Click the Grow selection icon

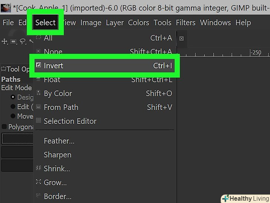click(x=39, y=182)
